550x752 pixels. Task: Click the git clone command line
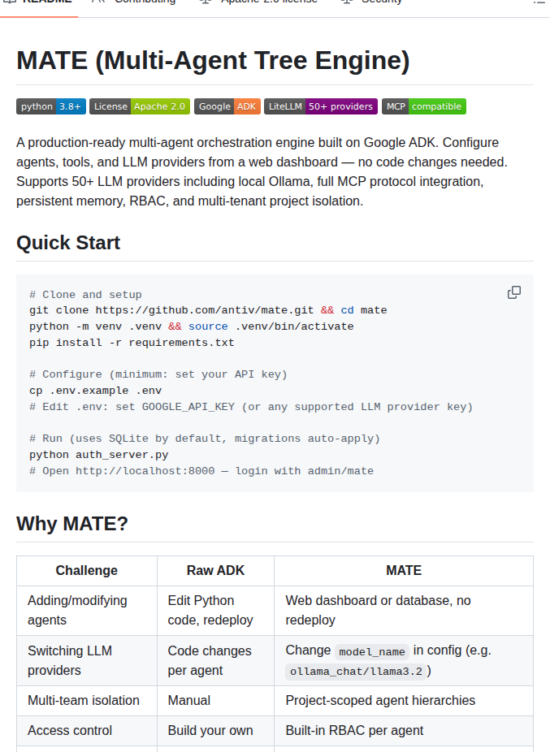(208, 310)
